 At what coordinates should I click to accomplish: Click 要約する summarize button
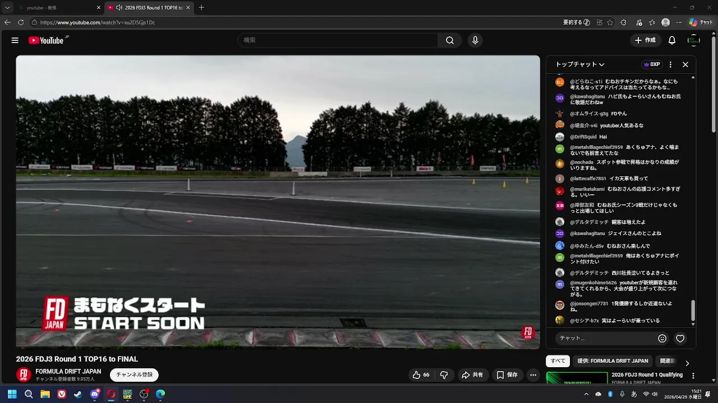[x=576, y=22]
